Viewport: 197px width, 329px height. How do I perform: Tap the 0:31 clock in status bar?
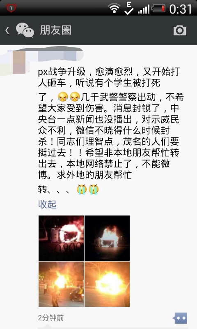pyautogui.click(x=181, y=9)
